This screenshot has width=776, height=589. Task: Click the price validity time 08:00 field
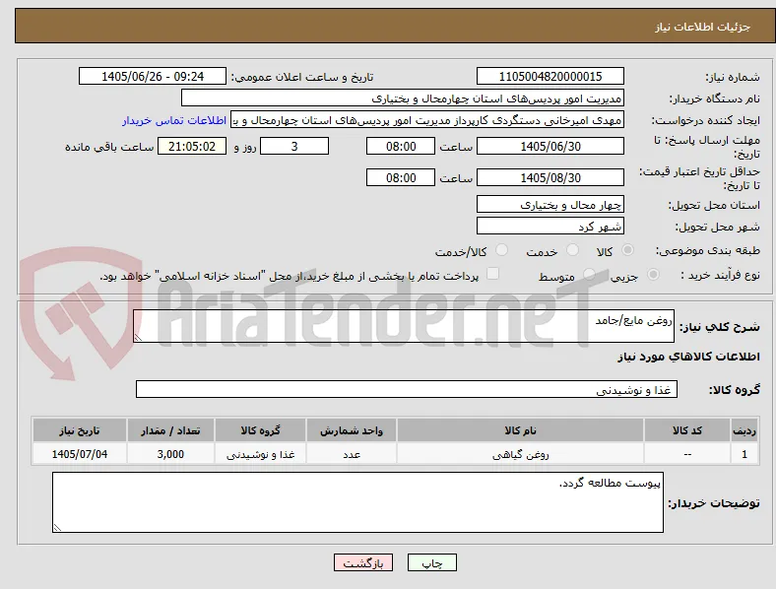(x=401, y=177)
